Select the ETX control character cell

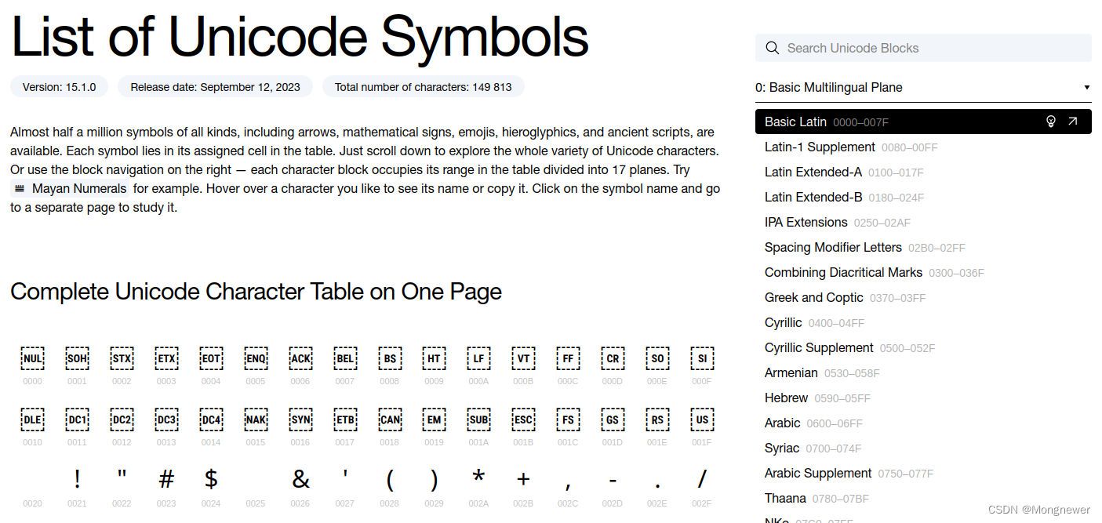tap(166, 358)
